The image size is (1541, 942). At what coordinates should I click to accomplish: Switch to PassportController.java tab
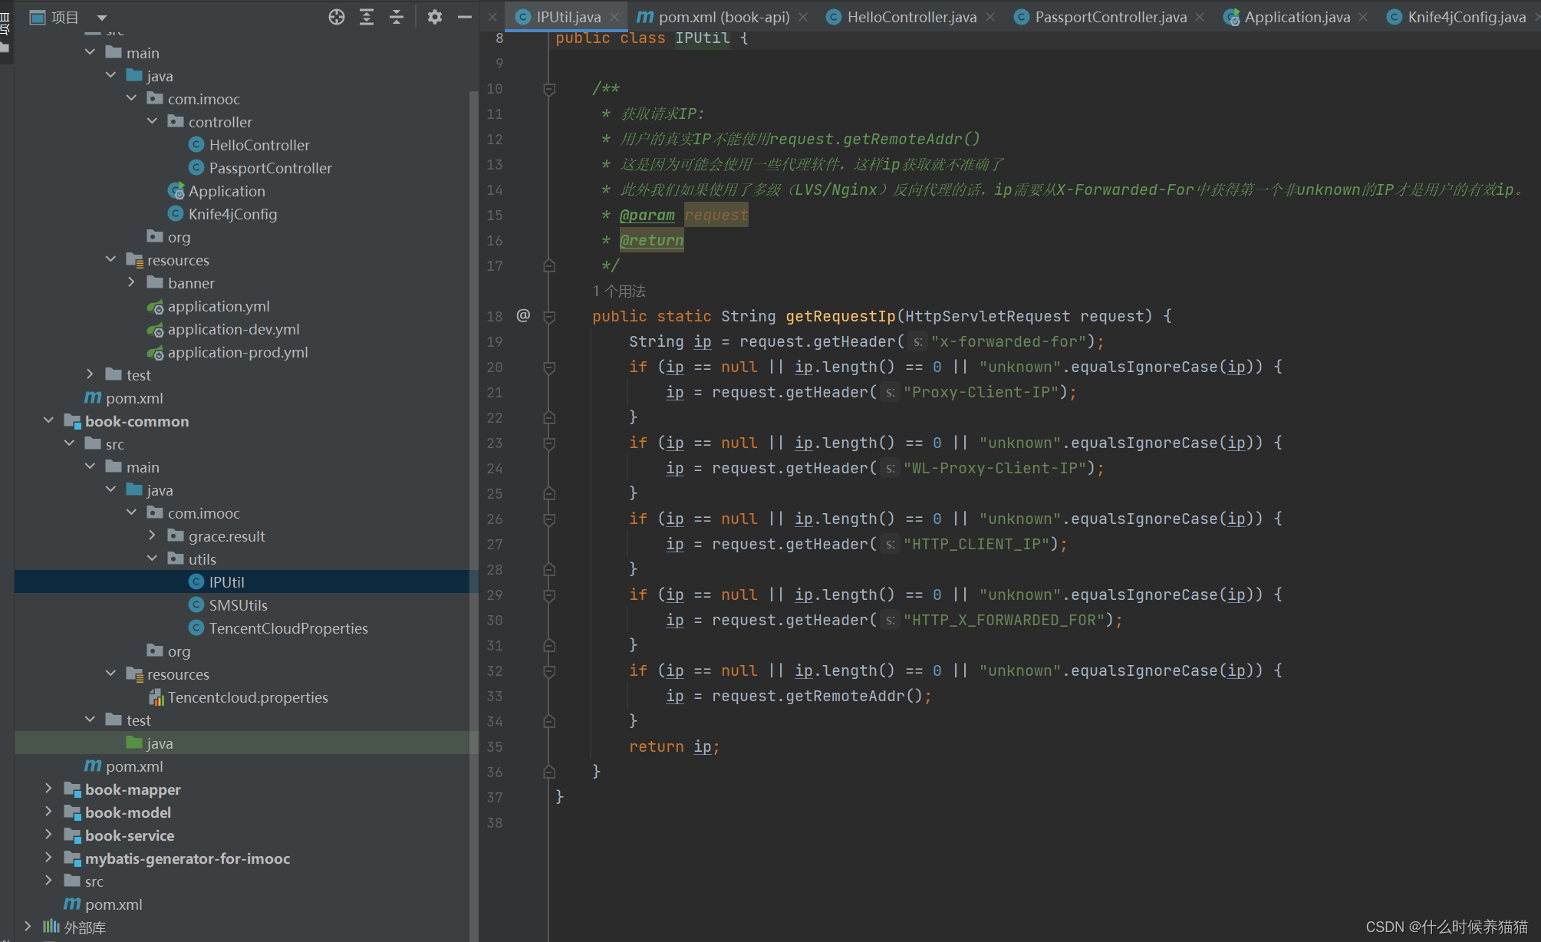[1111, 17]
